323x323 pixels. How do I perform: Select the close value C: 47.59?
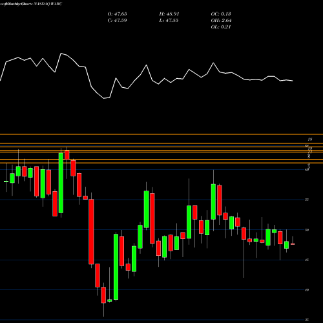[117, 21]
